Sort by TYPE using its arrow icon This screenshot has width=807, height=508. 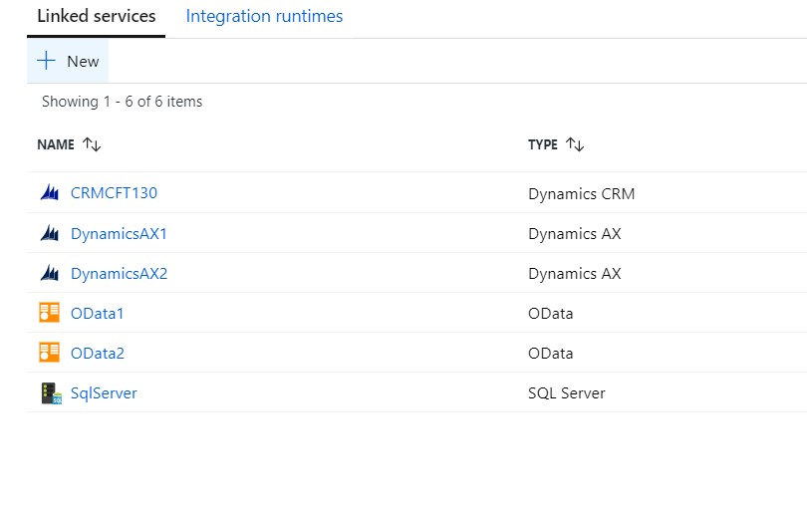click(x=575, y=144)
